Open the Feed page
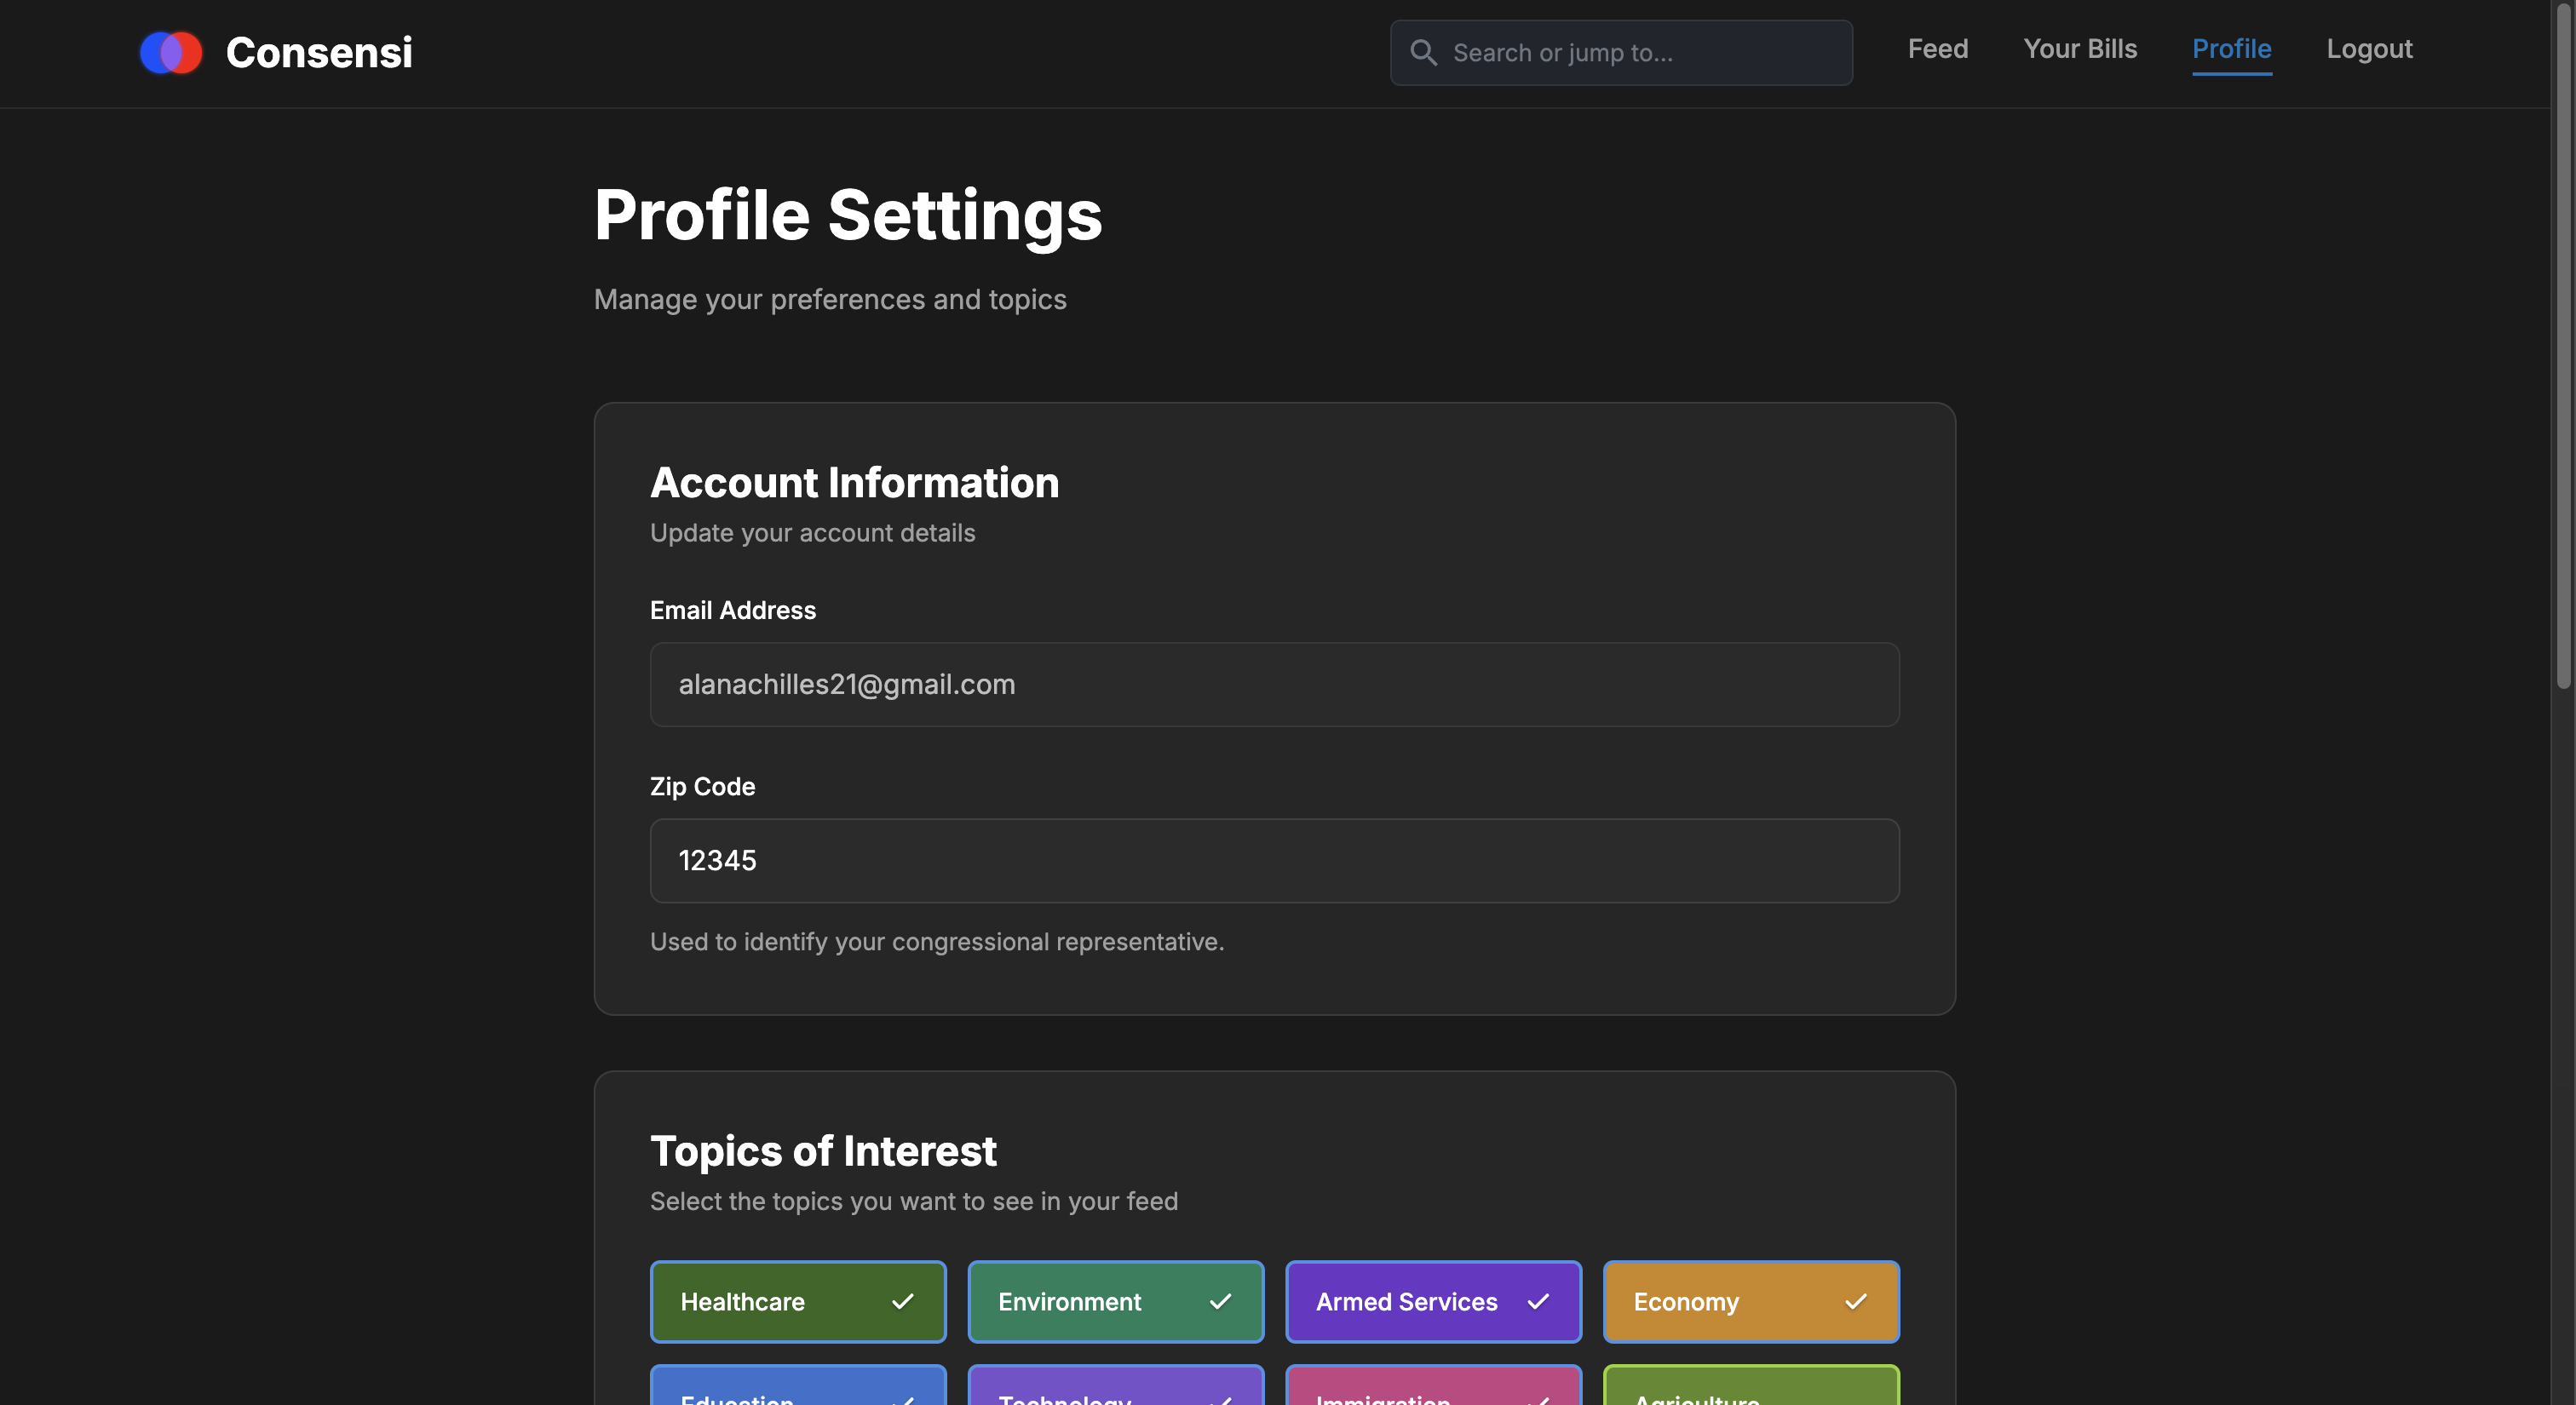The width and height of the screenshot is (2576, 1405). coord(1937,49)
